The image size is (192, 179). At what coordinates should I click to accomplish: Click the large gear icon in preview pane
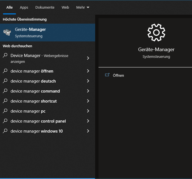[156, 33]
